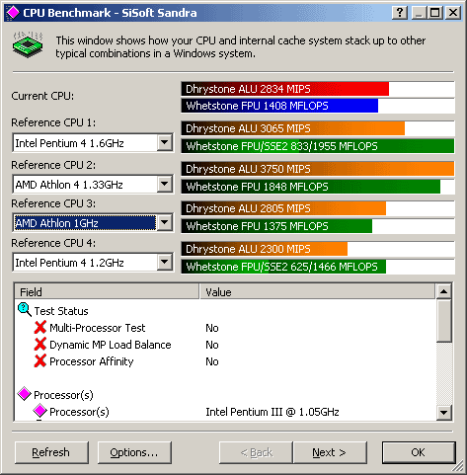Select the Intel Pentium 4 1.6GHz combo box
Image resolution: width=467 pixels, height=475 pixels.
93,142
